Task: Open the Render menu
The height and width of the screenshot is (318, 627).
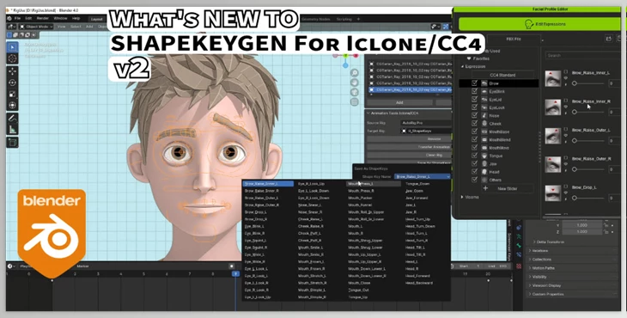Action: point(43,18)
